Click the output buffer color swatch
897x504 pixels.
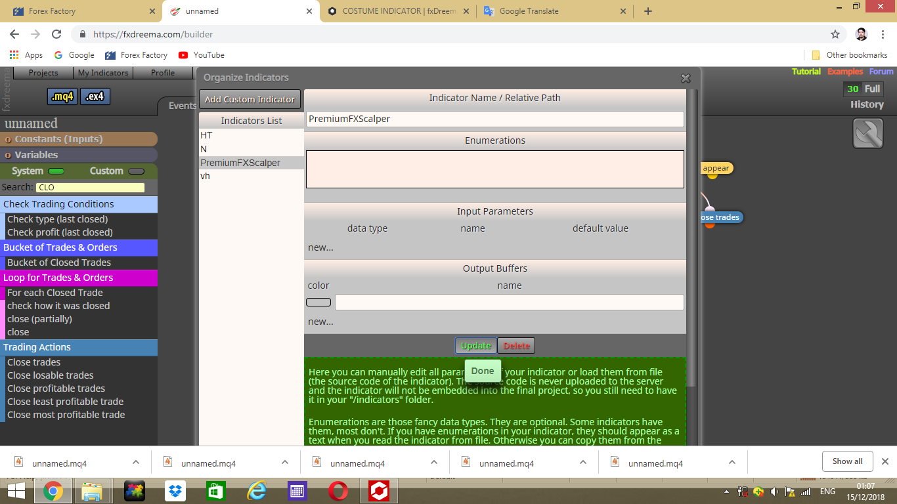318,303
